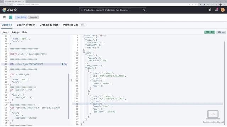Open a new browser tab
The image size is (227, 127).
click(x=27, y=1)
